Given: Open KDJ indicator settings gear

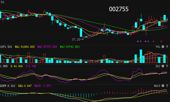Looking at the screenshot, I should coord(163,66).
